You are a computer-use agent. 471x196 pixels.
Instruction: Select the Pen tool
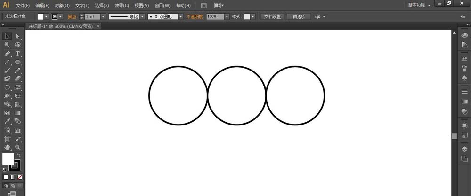(7, 54)
